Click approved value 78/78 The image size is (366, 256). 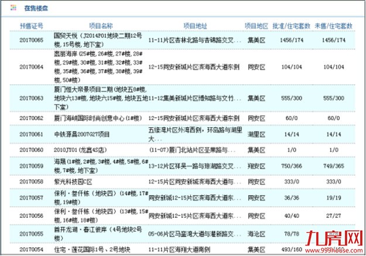[292, 234]
